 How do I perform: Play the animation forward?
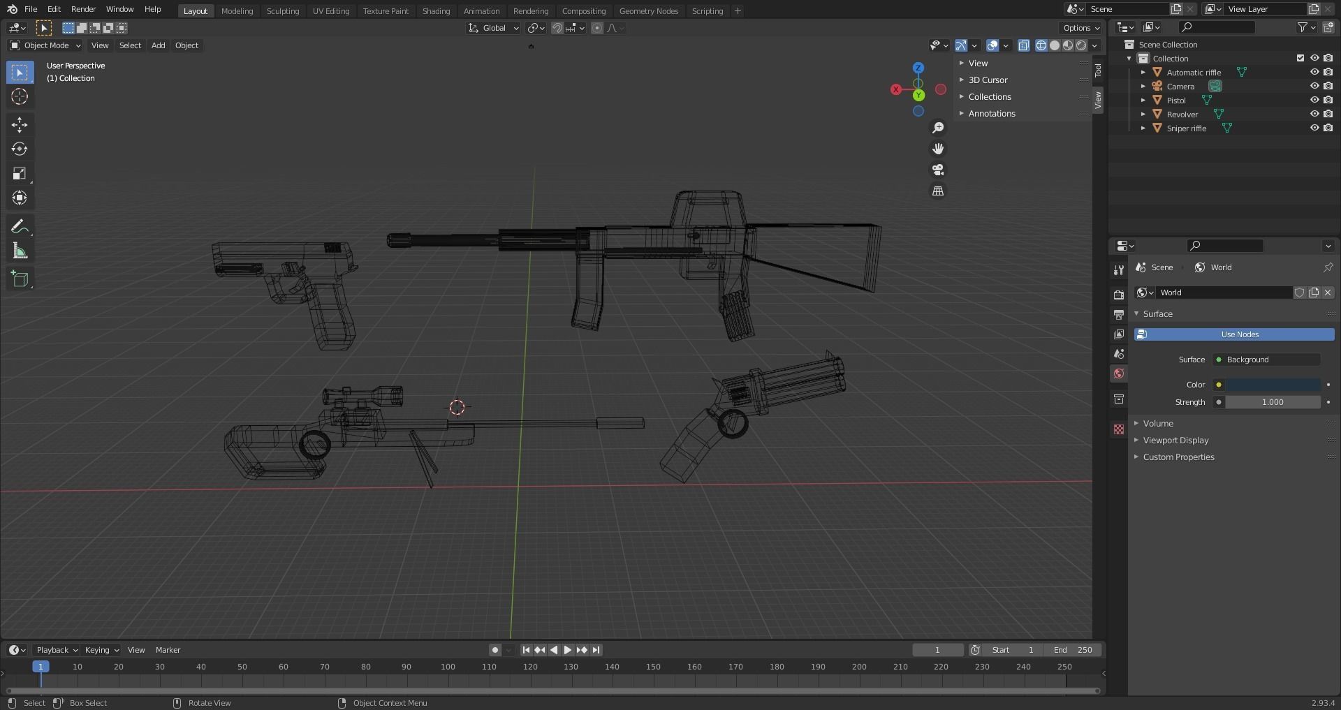pos(568,650)
